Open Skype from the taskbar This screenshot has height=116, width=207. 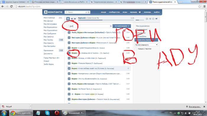(47, 113)
